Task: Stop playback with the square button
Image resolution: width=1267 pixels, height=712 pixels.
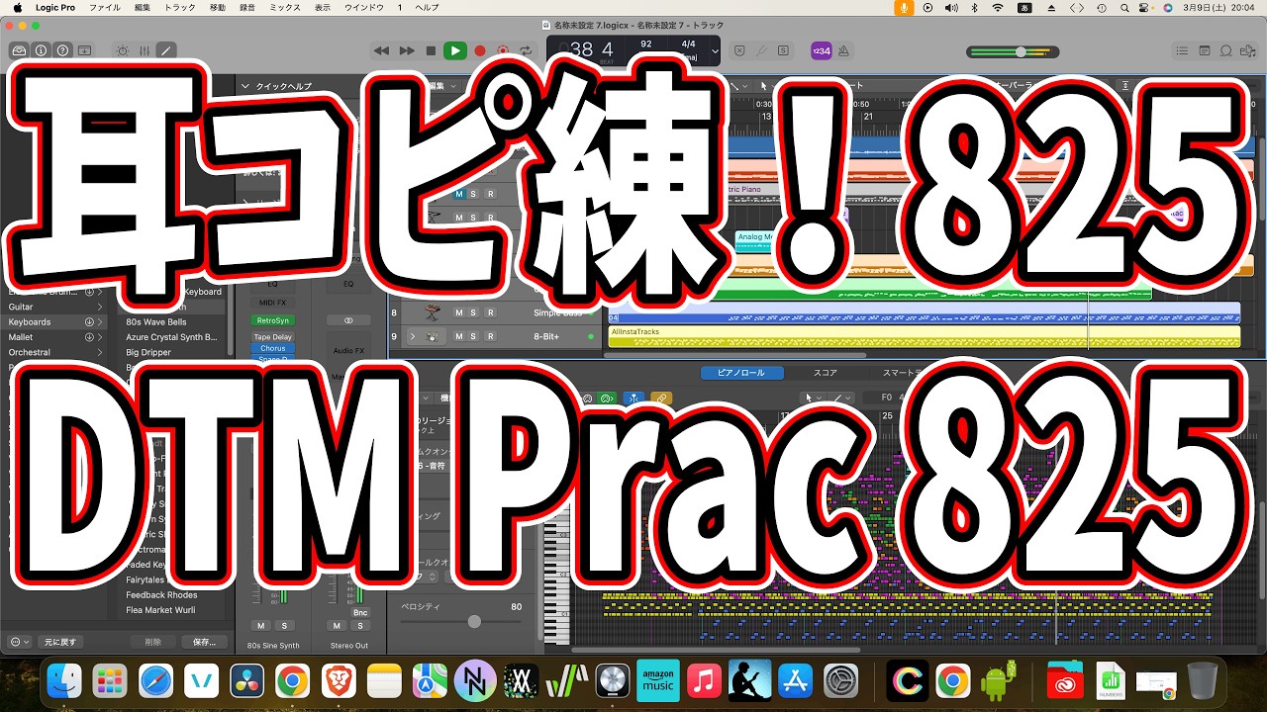Action: coord(431,50)
